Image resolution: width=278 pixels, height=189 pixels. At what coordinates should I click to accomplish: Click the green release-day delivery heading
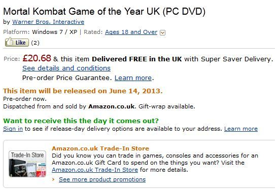click(81, 121)
